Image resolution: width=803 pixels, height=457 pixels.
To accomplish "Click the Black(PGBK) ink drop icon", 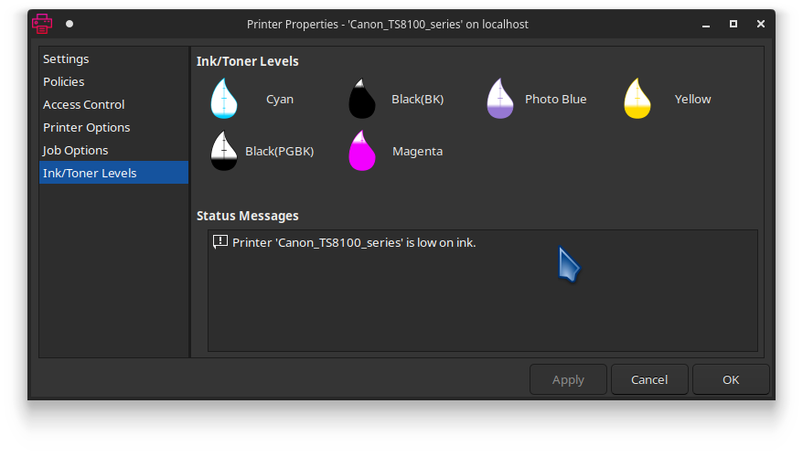I will (224, 151).
